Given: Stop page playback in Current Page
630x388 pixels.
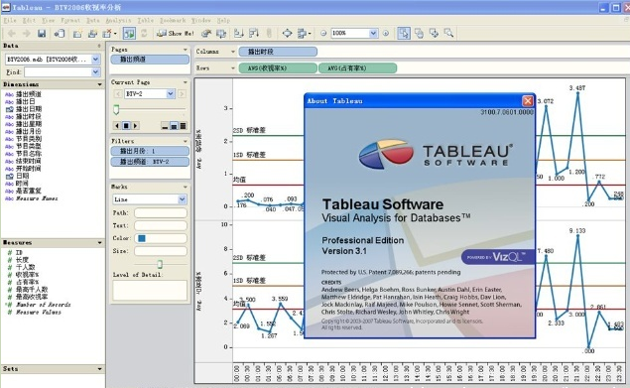Looking at the screenshot, I should [x=126, y=126].
